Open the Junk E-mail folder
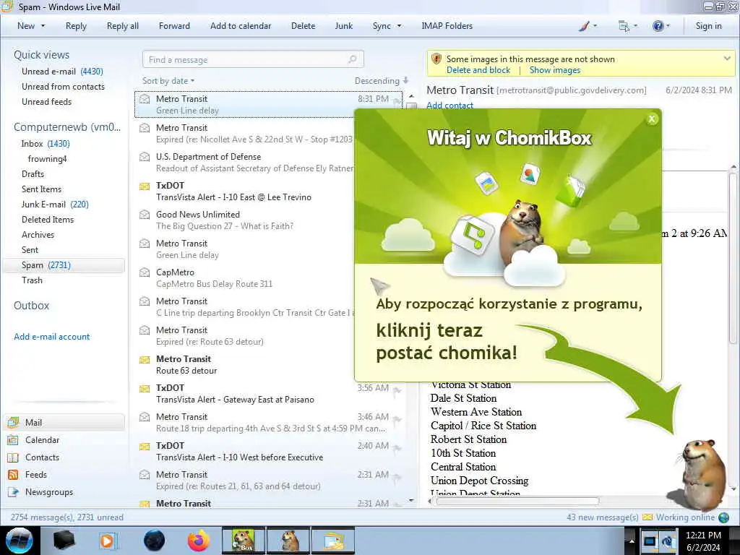 click(x=55, y=205)
